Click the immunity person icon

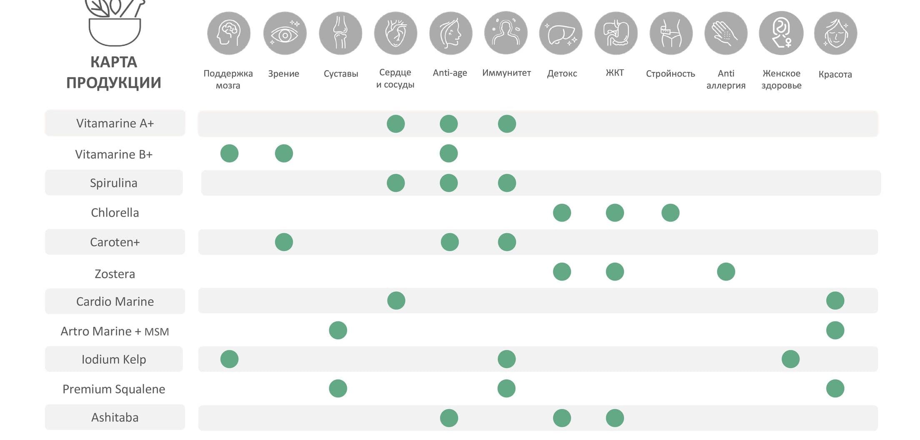(506, 33)
